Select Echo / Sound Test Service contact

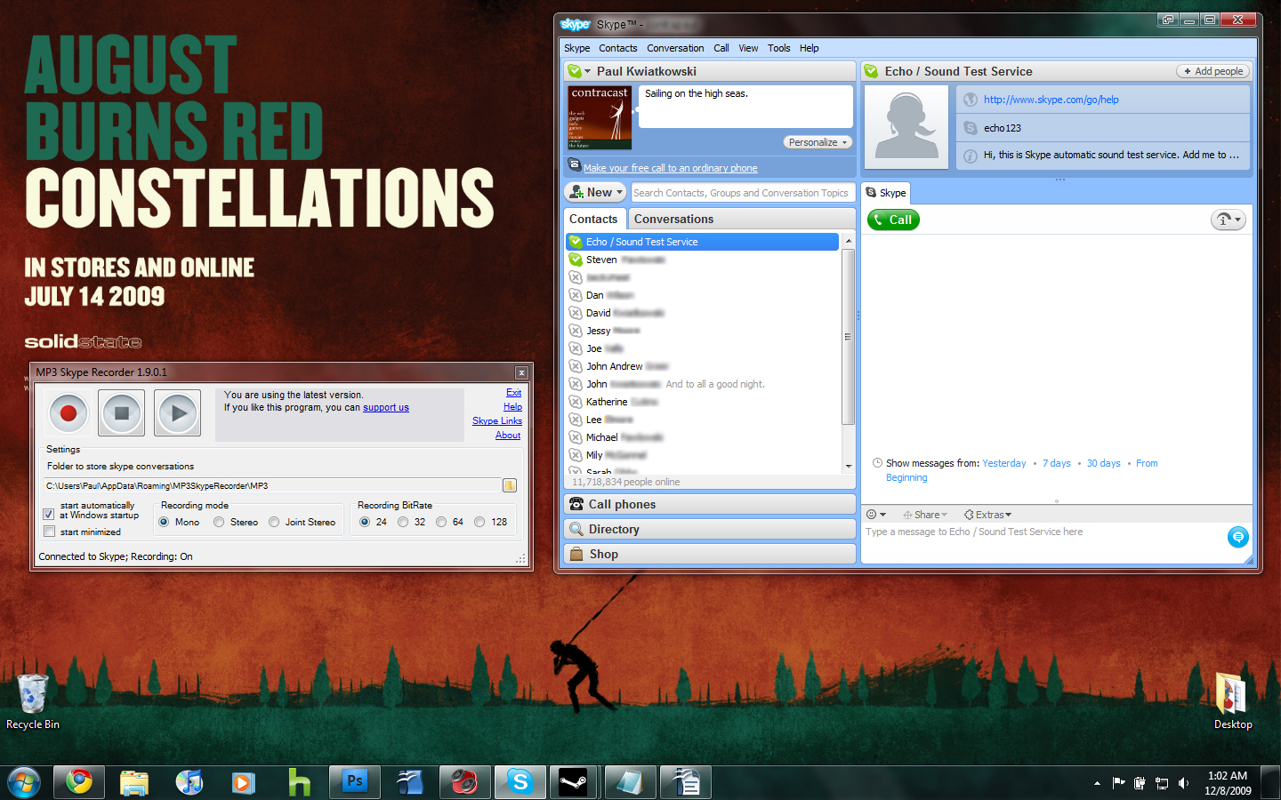click(x=702, y=242)
